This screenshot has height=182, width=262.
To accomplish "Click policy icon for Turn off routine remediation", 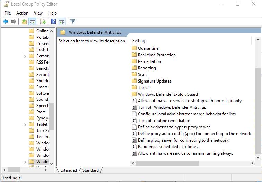I will [x=134, y=121].
